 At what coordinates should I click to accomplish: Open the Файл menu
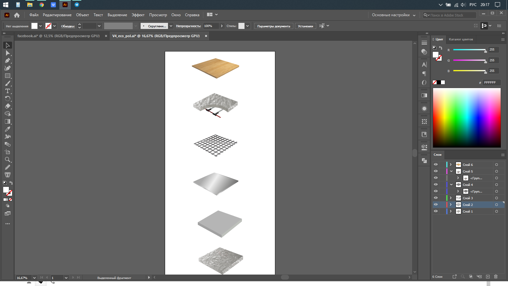pyautogui.click(x=34, y=15)
